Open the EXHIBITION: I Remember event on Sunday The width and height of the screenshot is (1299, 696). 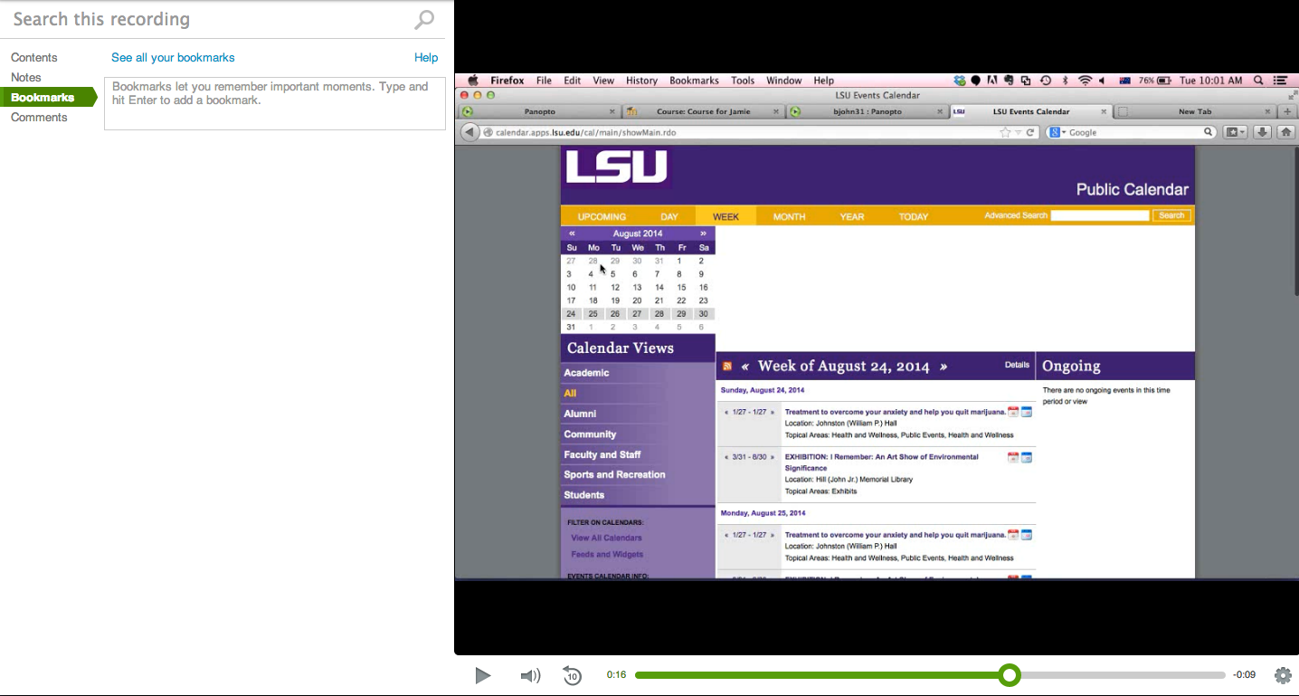tap(881, 462)
